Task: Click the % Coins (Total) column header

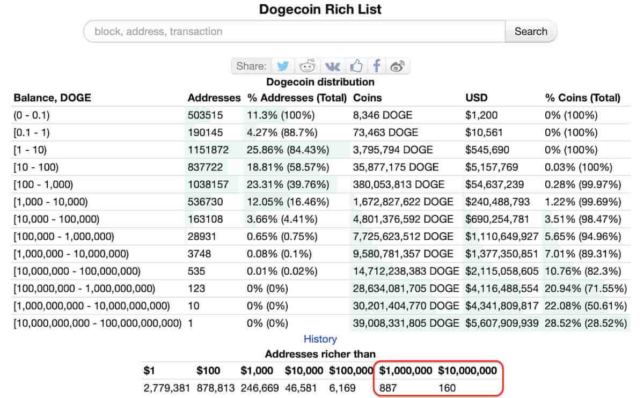Action: pos(582,98)
